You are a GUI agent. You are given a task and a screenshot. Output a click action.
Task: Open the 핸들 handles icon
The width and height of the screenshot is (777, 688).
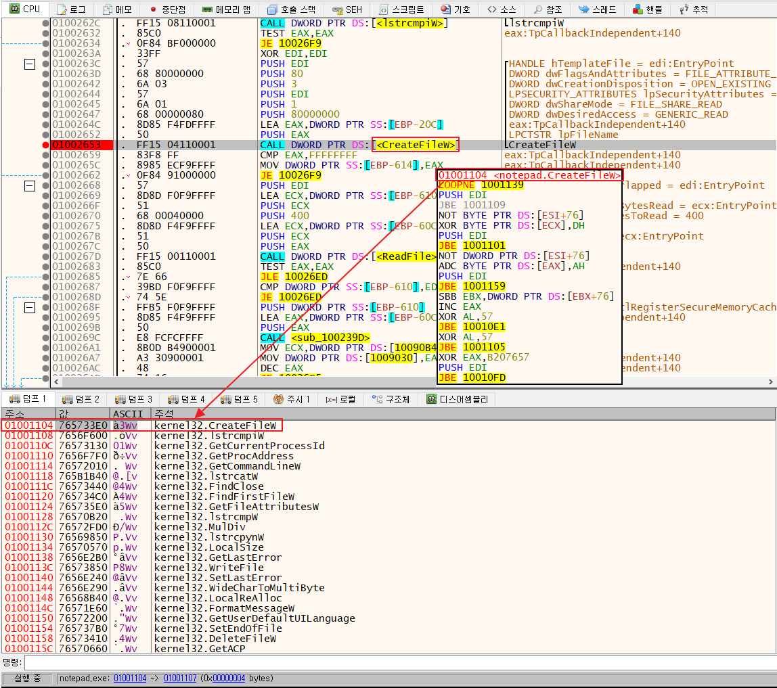click(x=638, y=9)
